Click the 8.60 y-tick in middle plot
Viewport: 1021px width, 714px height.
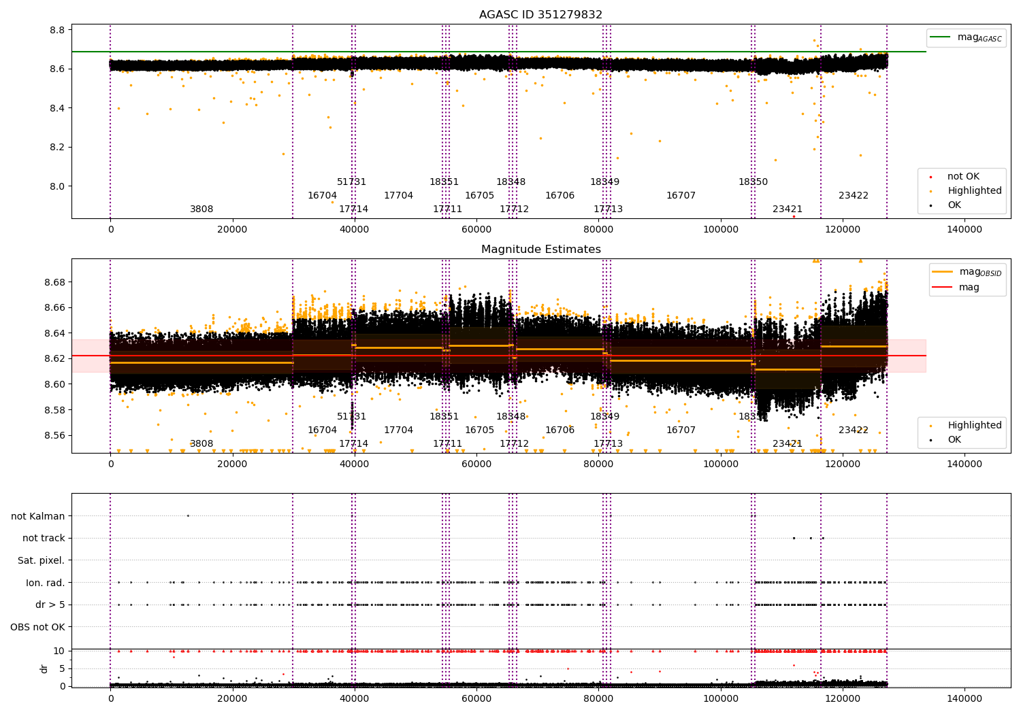54,384
